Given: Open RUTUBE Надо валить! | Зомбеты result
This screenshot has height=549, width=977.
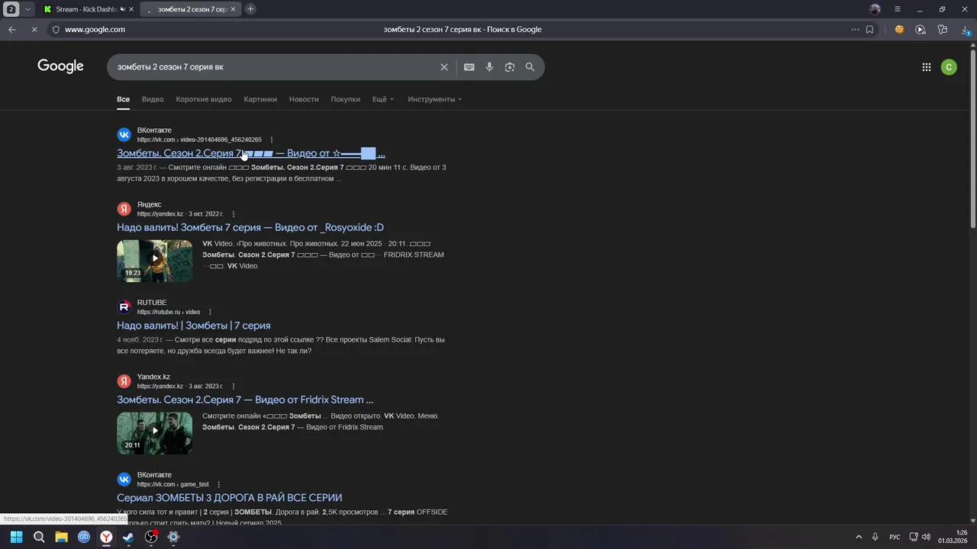Looking at the screenshot, I should (194, 326).
